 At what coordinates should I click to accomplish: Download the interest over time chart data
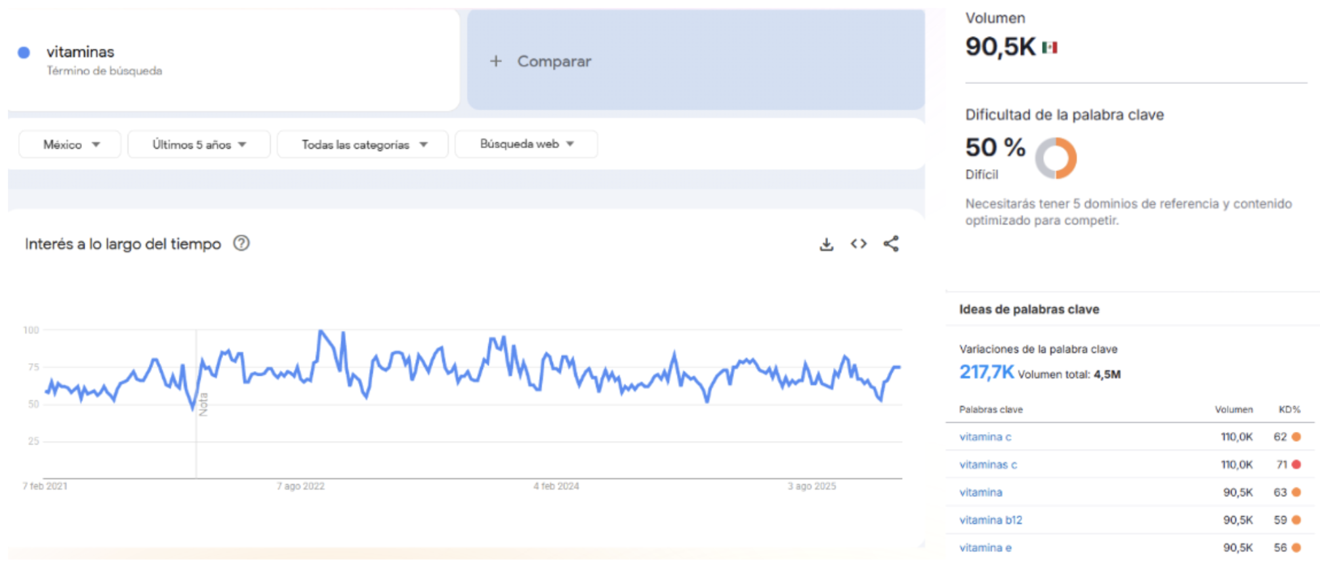pyautogui.click(x=826, y=244)
